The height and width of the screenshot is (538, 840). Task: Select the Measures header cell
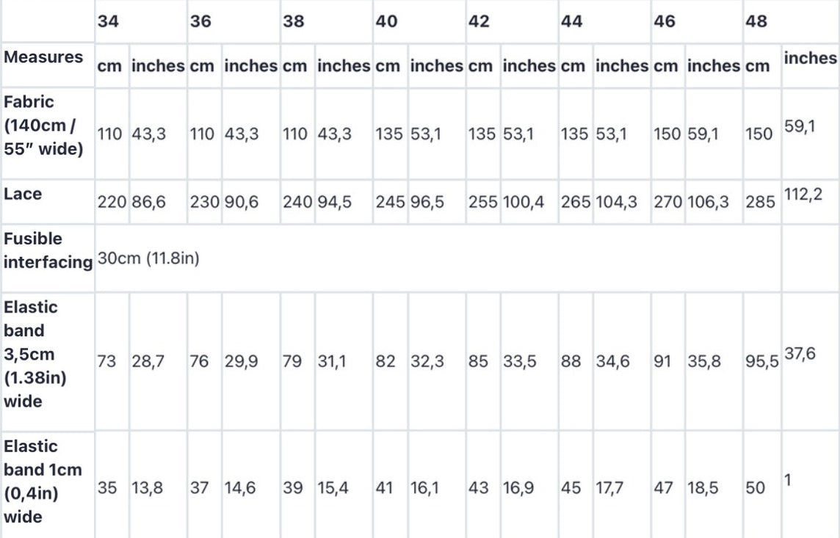pos(43,57)
